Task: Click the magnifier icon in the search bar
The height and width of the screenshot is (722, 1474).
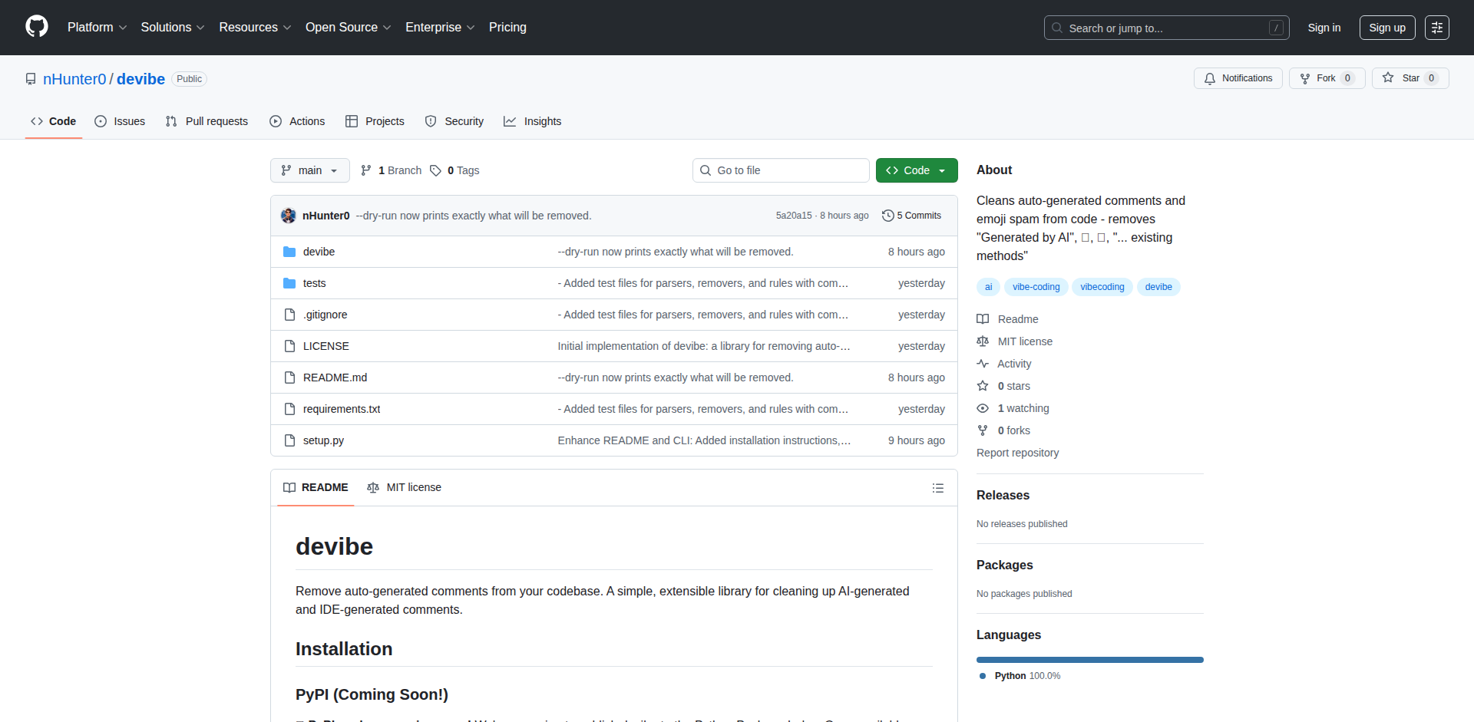Action: (x=1057, y=28)
